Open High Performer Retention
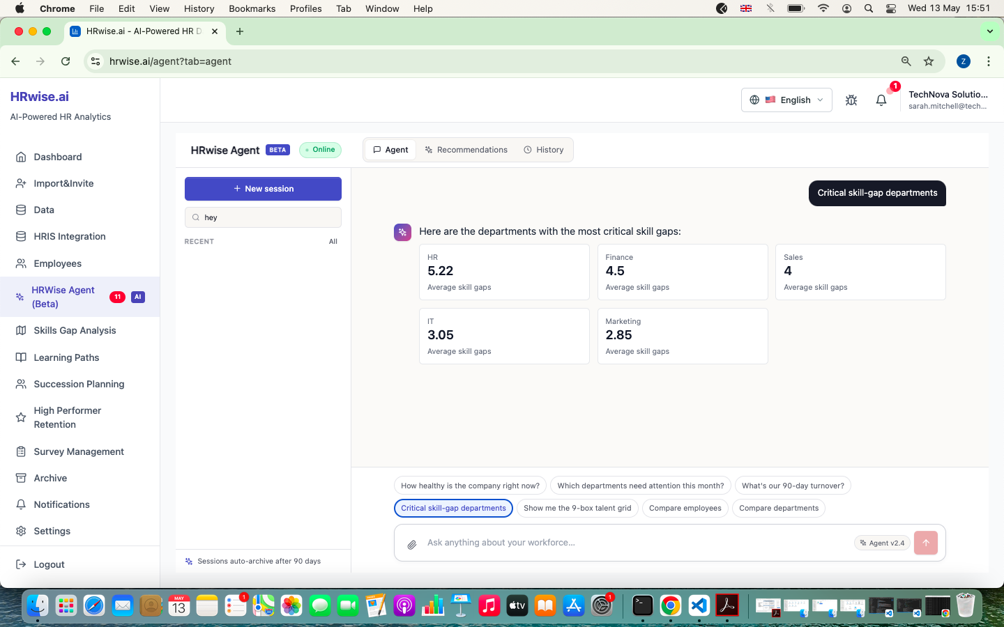 pyautogui.click(x=68, y=417)
